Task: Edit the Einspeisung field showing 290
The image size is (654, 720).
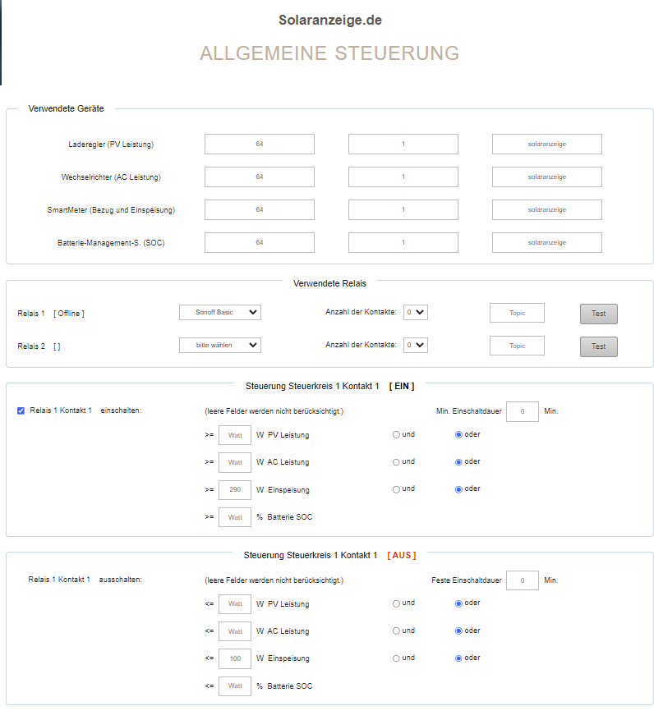Action: (234, 490)
